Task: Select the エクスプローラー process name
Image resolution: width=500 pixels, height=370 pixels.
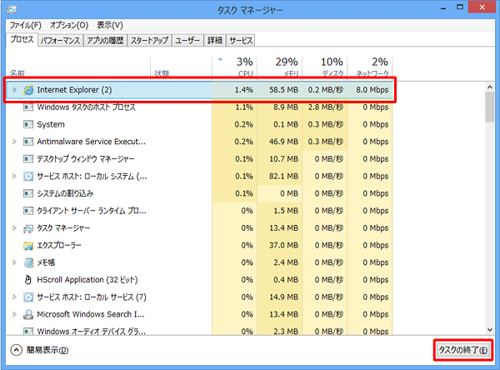Action: [59, 246]
